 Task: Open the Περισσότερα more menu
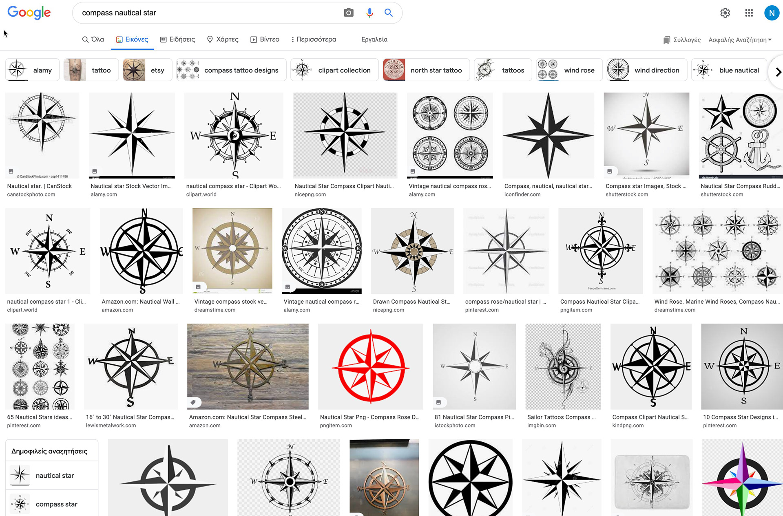(314, 40)
